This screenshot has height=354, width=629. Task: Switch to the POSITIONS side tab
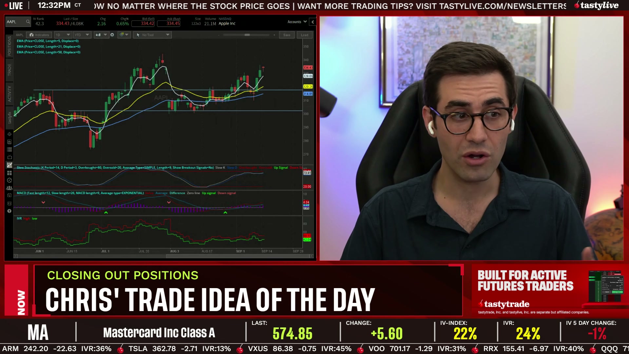10,46
